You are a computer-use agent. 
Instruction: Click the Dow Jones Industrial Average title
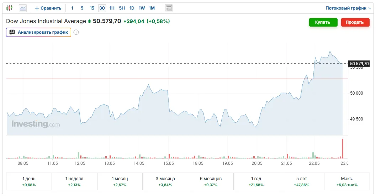point(46,21)
